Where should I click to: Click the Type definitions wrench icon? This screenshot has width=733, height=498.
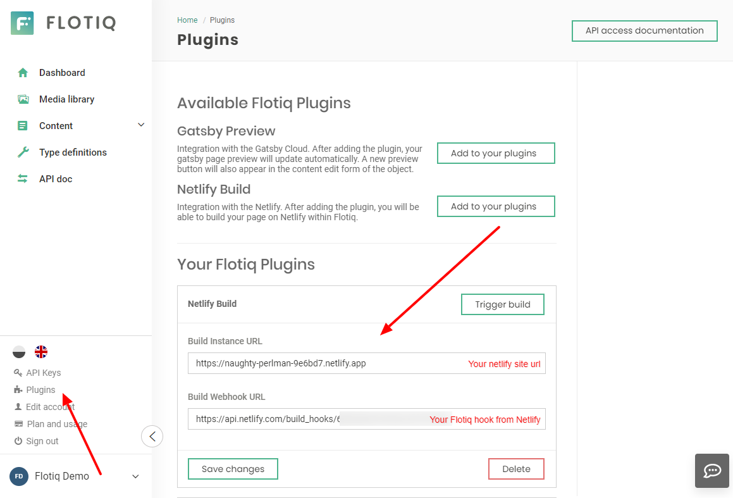pyautogui.click(x=23, y=152)
